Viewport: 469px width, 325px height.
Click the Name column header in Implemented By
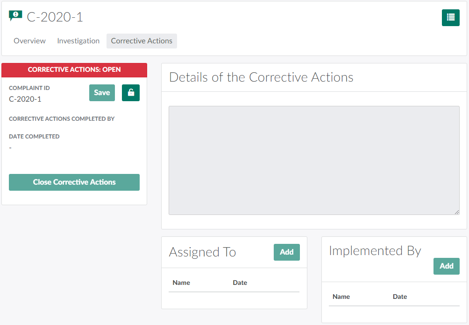tap(341, 297)
